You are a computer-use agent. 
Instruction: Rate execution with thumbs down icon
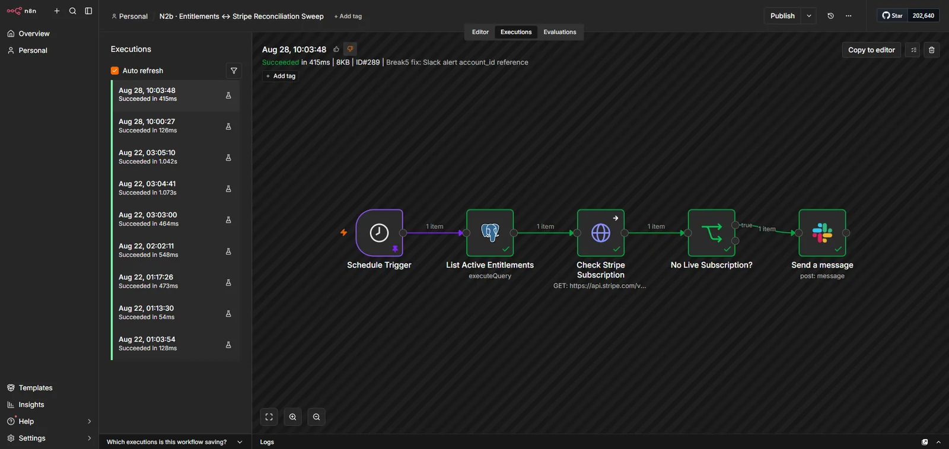point(351,49)
